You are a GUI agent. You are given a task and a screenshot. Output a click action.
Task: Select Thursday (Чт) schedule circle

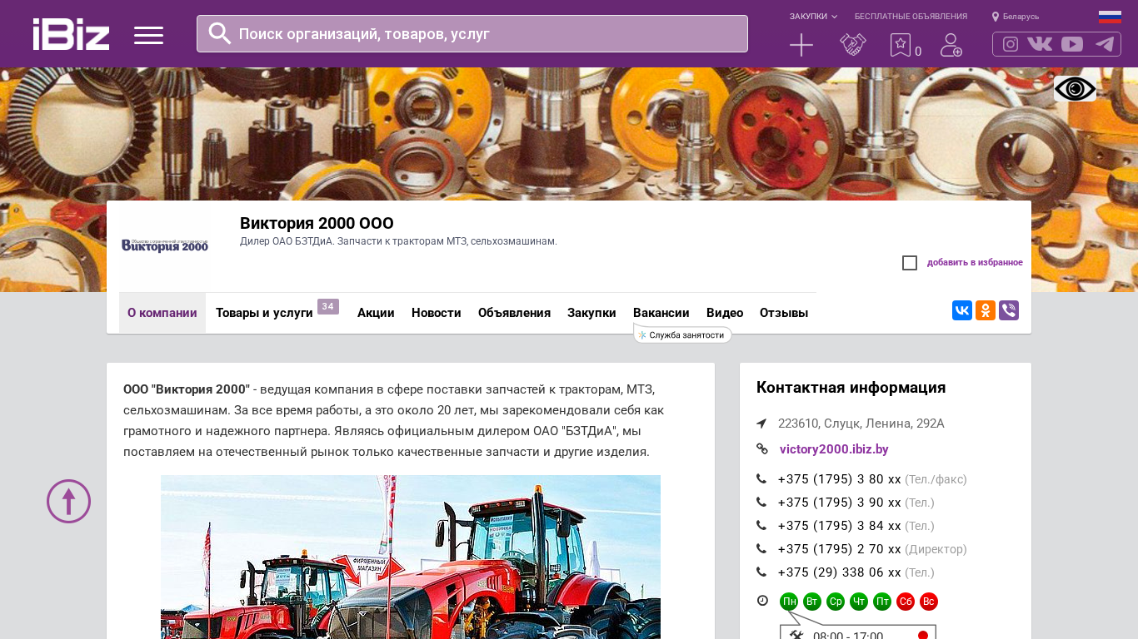(859, 602)
